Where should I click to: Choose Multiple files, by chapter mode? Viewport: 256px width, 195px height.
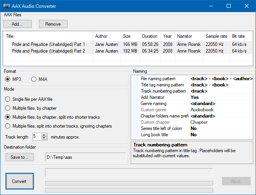pos(8,108)
